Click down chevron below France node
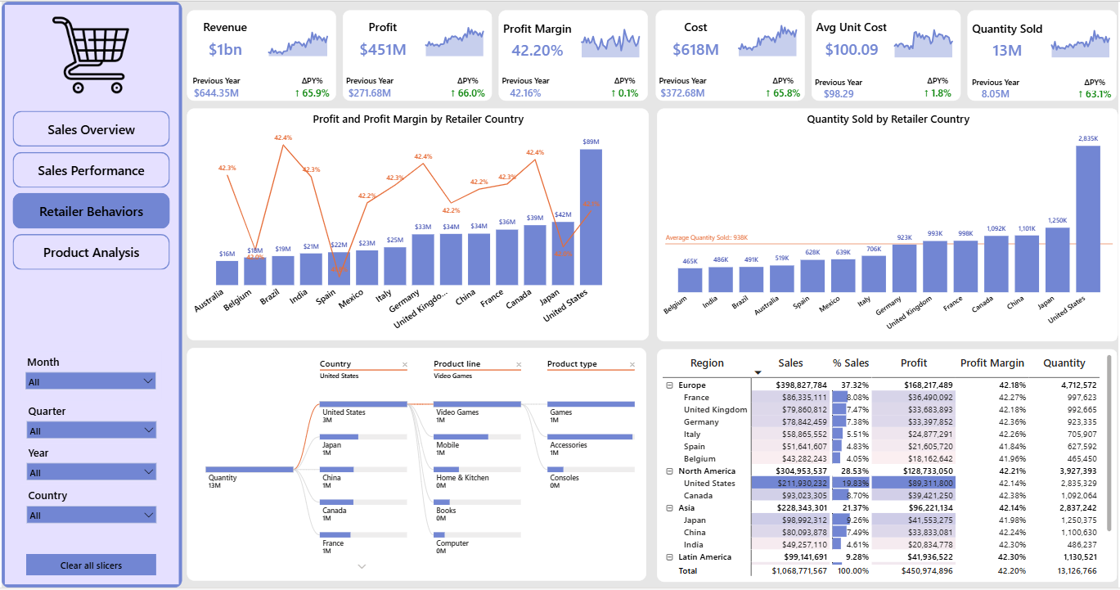Image resolution: width=1120 pixels, height=590 pixels. pos(362,566)
